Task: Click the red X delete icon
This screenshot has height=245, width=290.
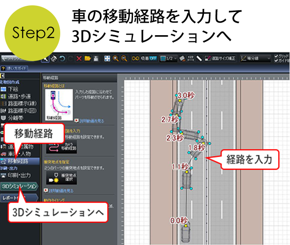Action: 79,58
